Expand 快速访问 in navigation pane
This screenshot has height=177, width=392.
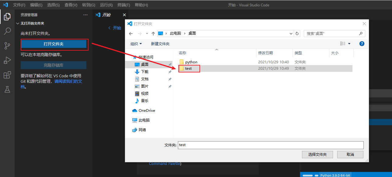[146, 57]
